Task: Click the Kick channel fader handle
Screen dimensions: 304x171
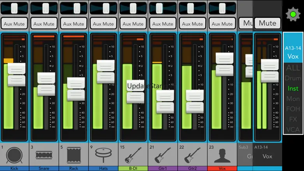Action: click(17, 74)
